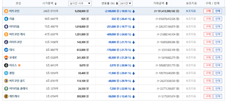Click the EOS coin icon

6,65
